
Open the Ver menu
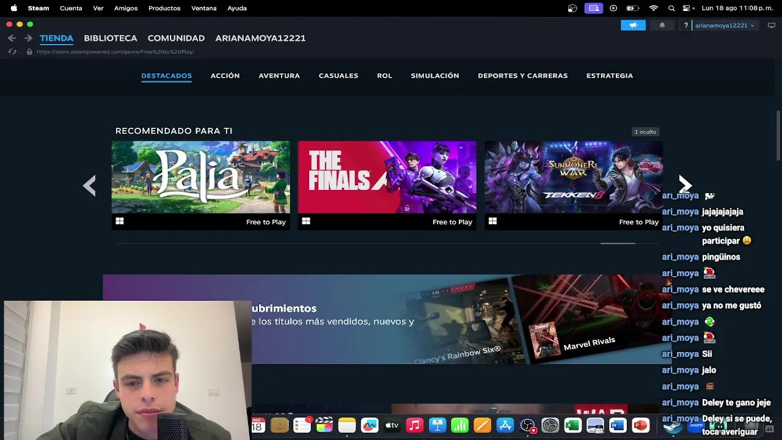tap(98, 8)
